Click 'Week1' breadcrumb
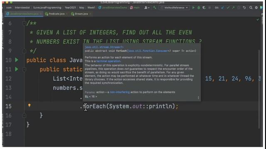The image size is (266, 149). [x=91, y=8]
